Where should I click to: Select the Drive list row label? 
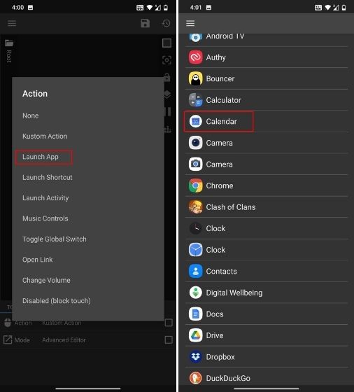click(x=215, y=335)
